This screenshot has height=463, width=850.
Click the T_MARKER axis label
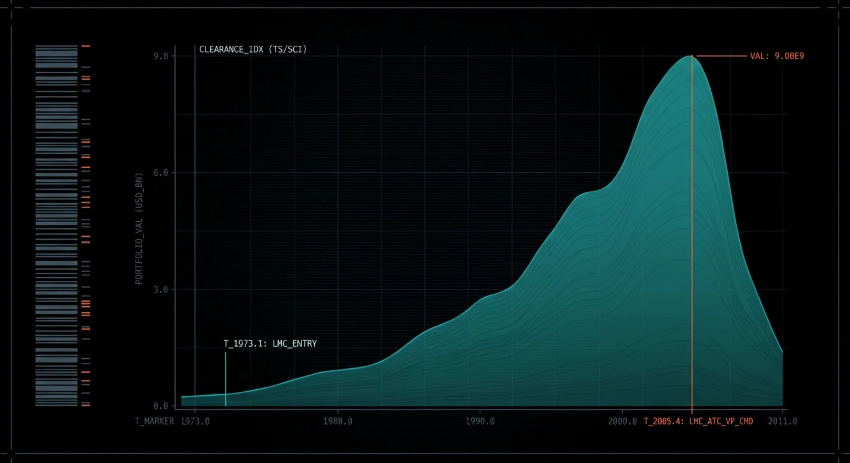(x=154, y=421)
